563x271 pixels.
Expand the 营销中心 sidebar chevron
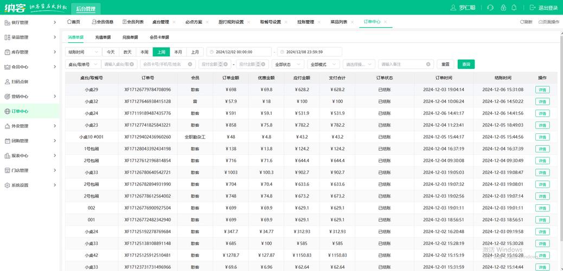(x=55, y=96)
